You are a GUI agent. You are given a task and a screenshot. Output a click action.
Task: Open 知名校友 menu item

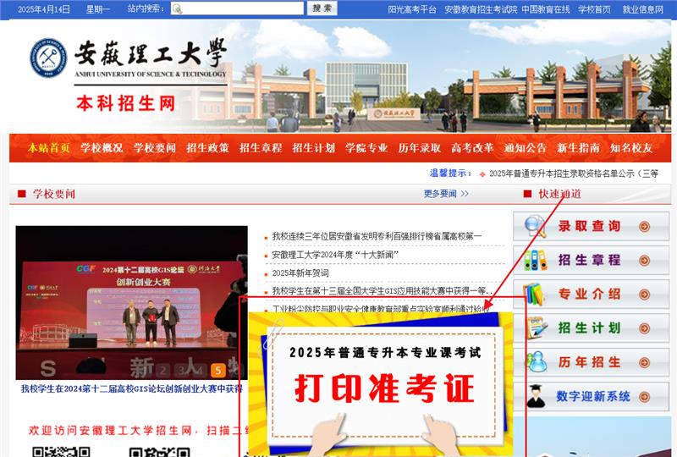[x=631, y=148]
